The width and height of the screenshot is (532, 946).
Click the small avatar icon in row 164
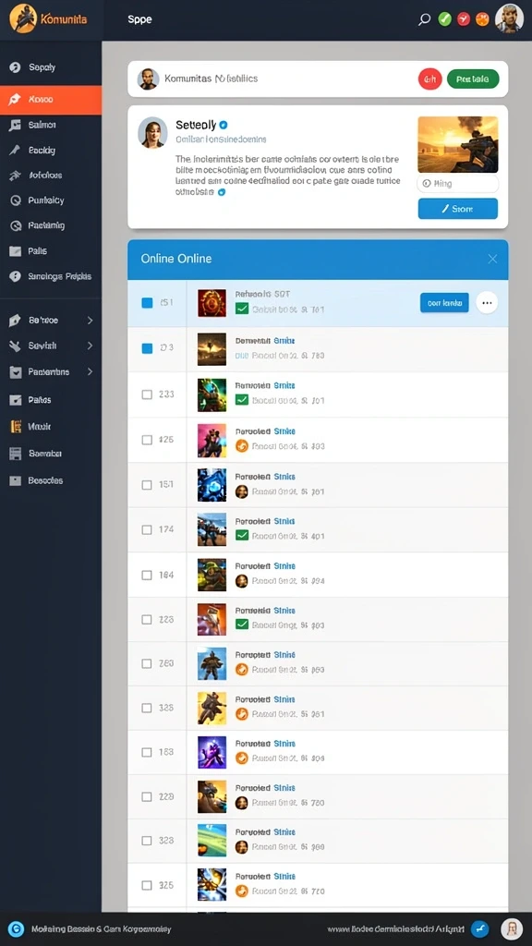pos(241,581)
